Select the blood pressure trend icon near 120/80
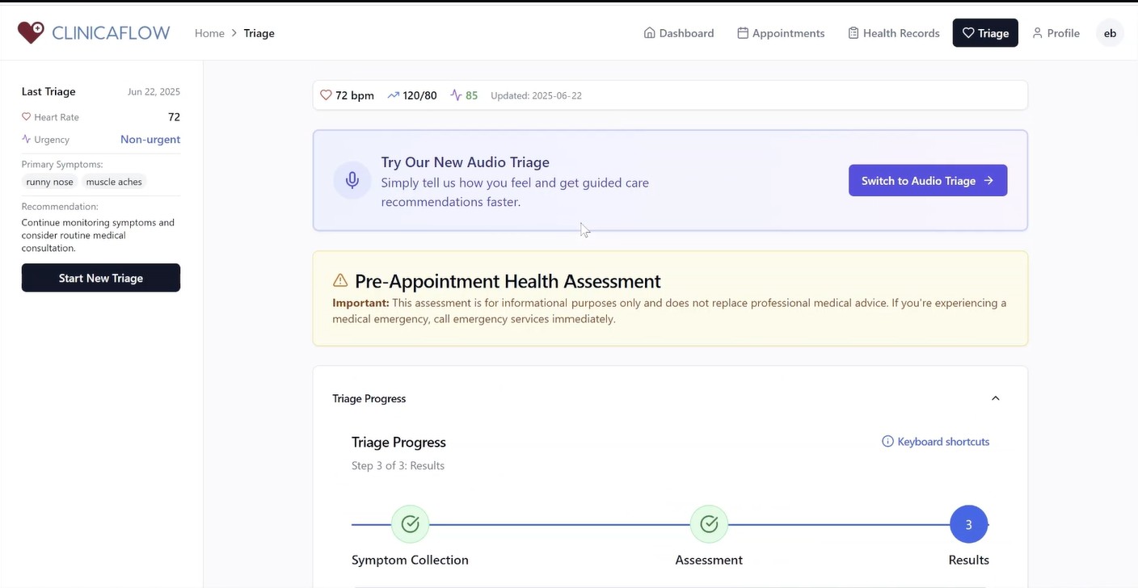1138x588 pixels. tap(392, 94)
